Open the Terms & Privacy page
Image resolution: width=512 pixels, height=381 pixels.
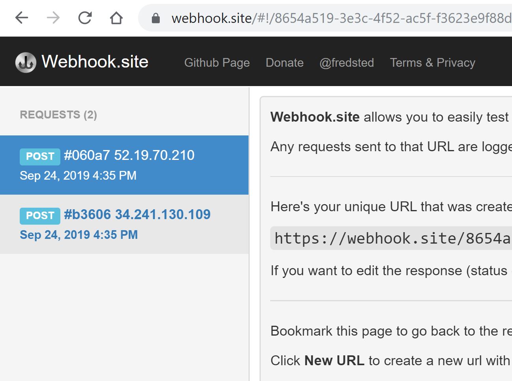tap(432, 62)
